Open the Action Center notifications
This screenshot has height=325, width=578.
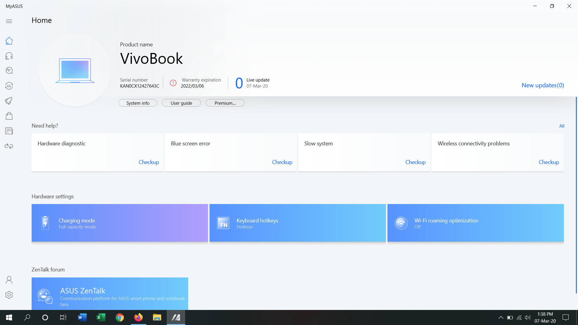tap(566, 317)
